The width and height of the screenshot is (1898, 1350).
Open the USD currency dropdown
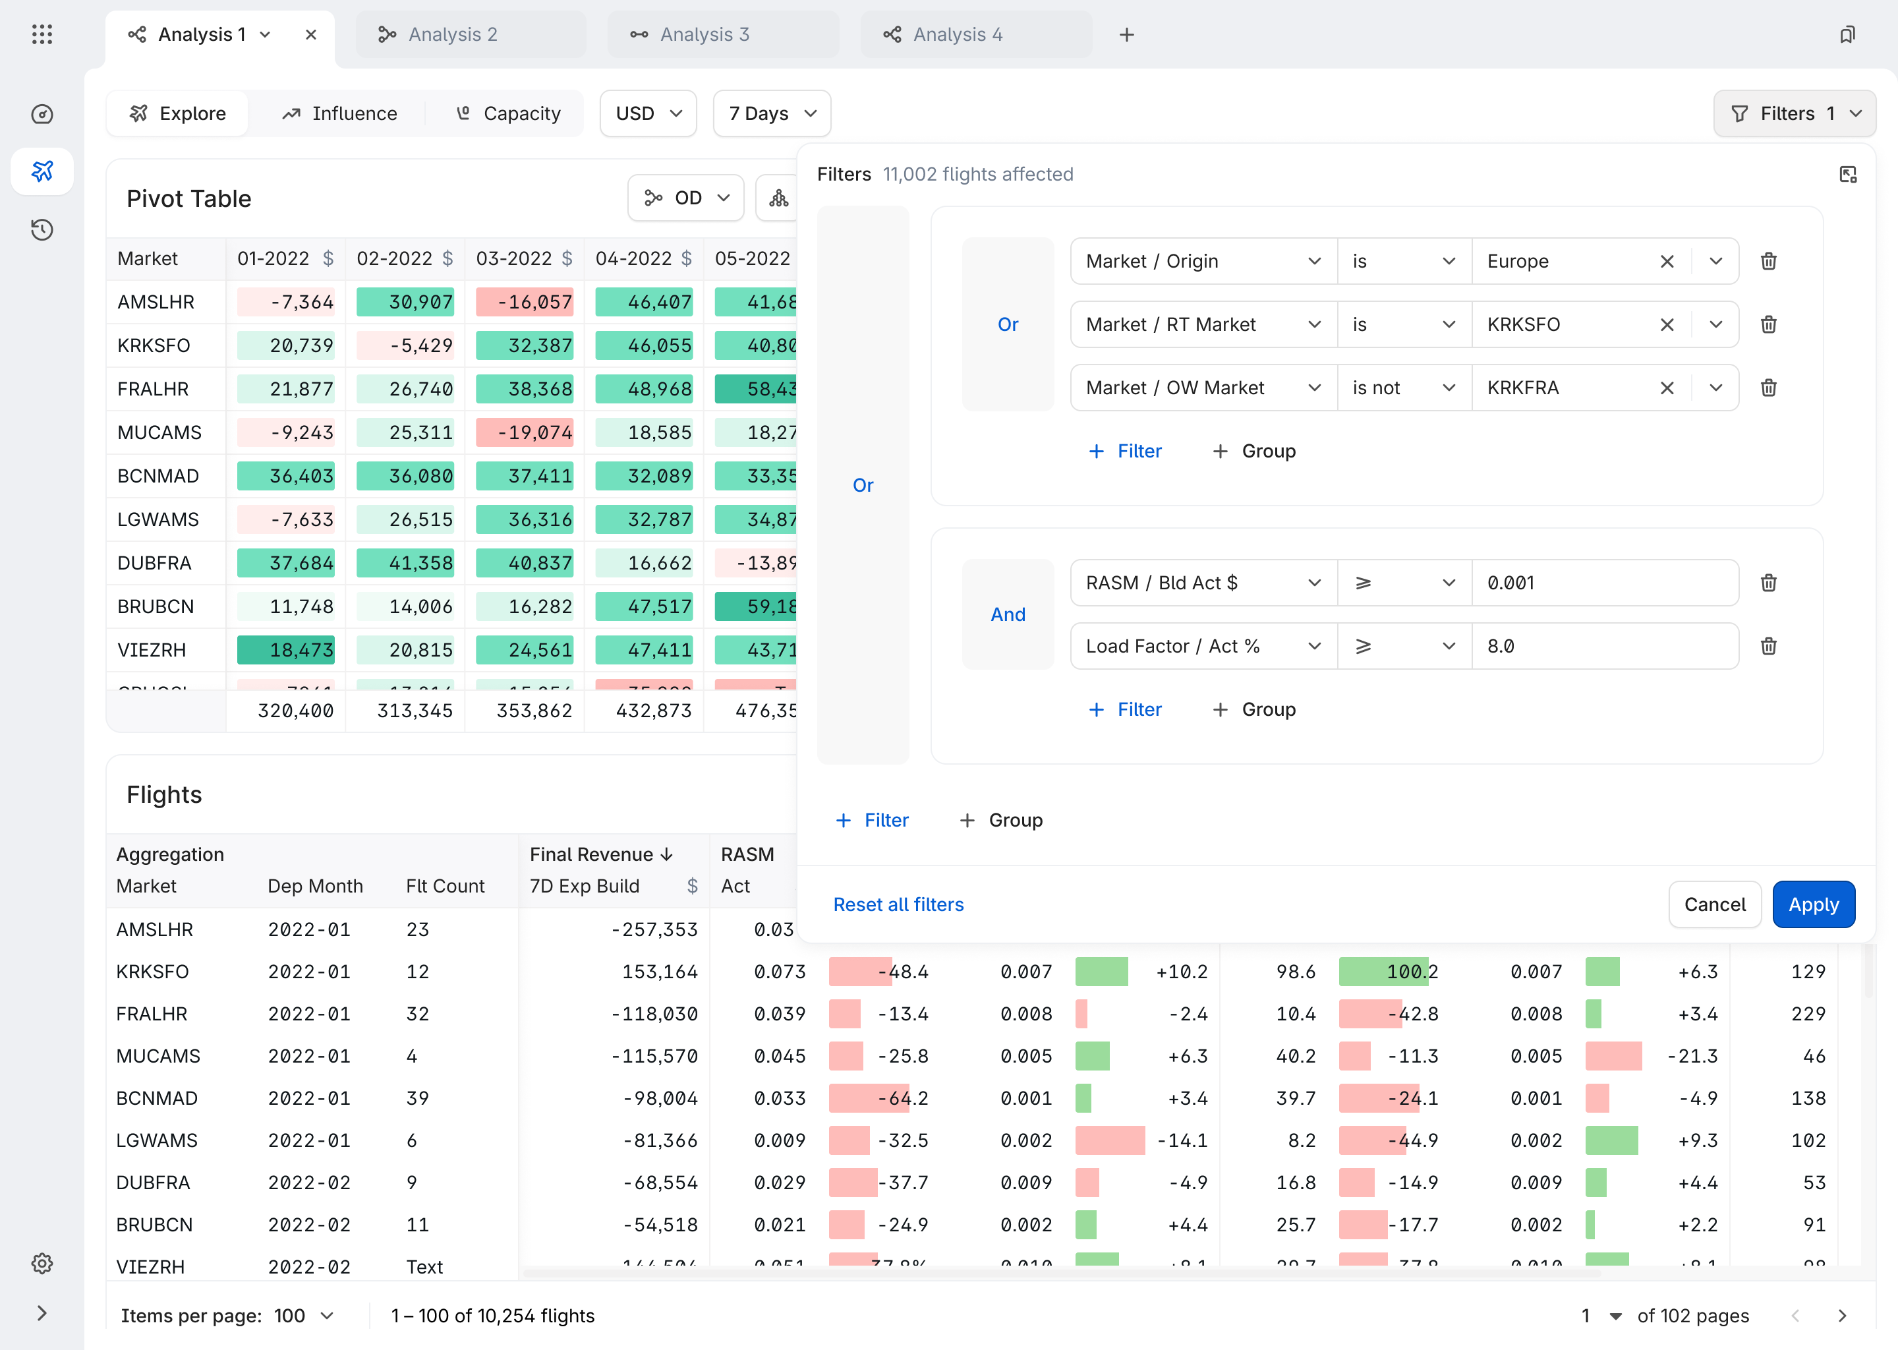click(x=648, y=113)
